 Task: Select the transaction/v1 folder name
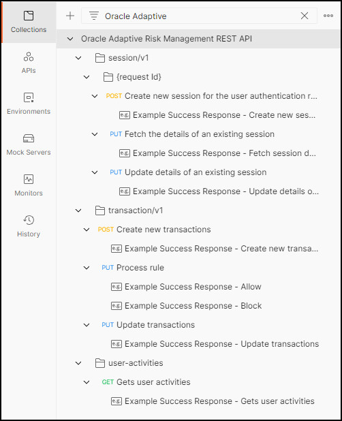click(x=136, y=210)
